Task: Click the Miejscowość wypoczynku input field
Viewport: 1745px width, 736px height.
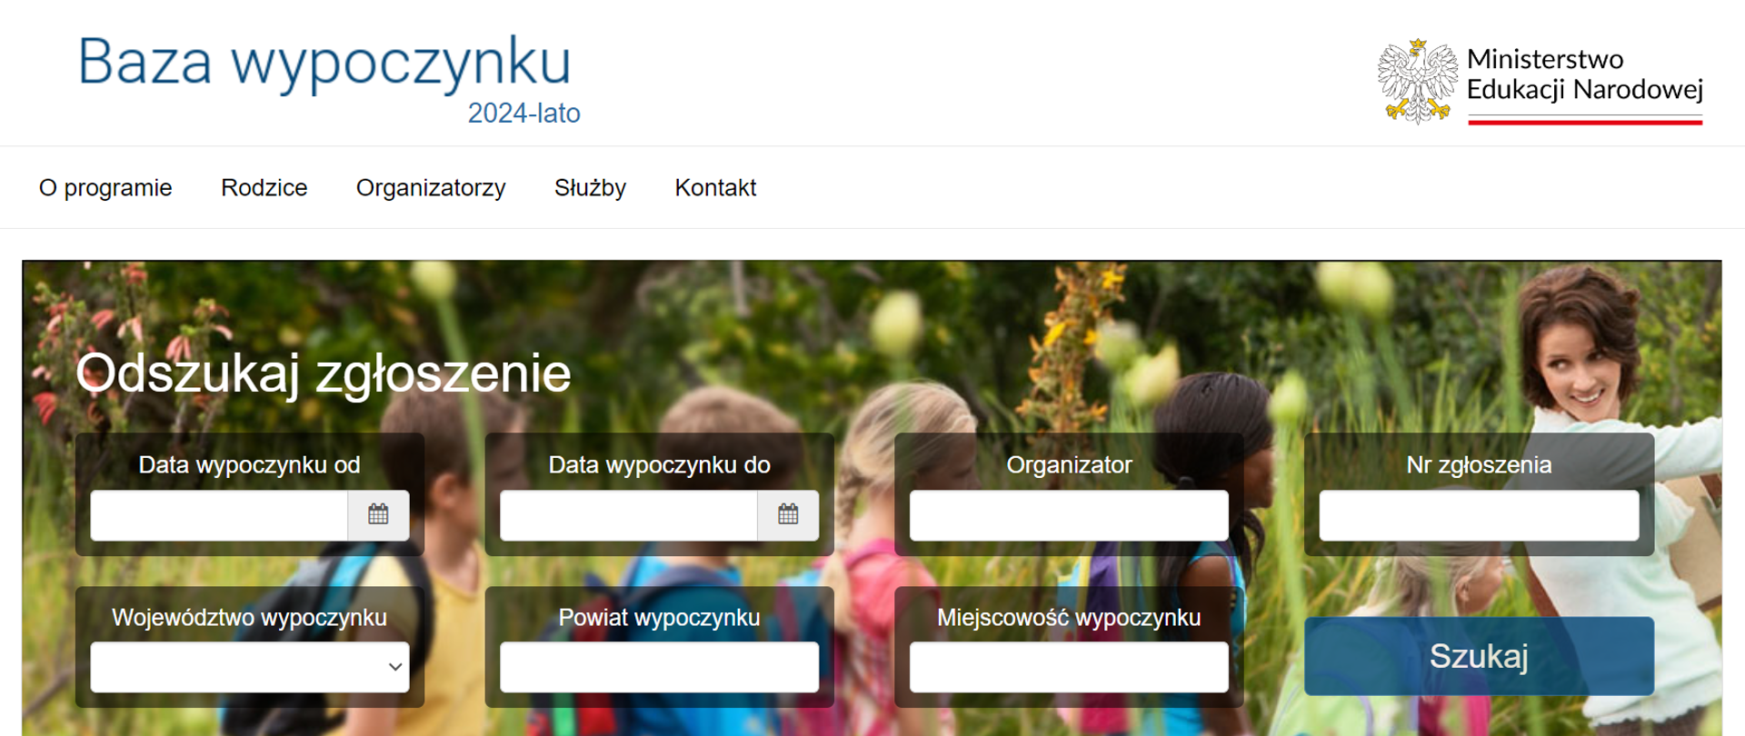Action: (1069, 667)
